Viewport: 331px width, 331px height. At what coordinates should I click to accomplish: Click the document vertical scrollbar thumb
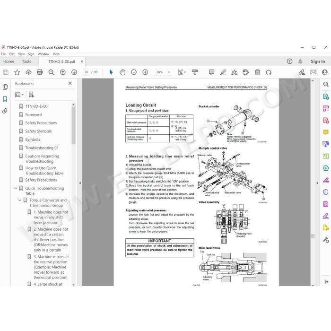click(313, 236)
